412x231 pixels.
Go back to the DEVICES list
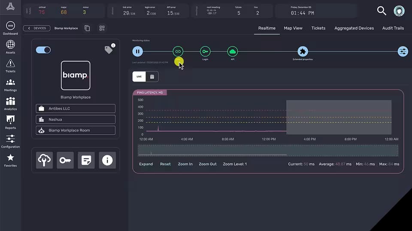click(x=36, y=28)
